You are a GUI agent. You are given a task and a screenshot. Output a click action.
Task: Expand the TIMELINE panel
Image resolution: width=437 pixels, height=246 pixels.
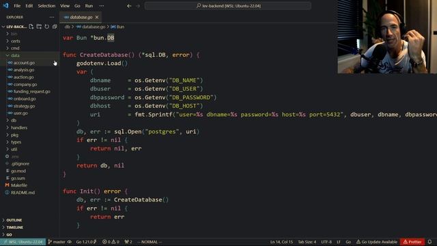click(x=14, y=228)
